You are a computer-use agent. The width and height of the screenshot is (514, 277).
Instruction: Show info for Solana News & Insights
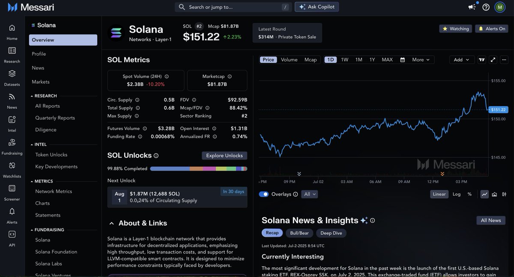point(372,221)
